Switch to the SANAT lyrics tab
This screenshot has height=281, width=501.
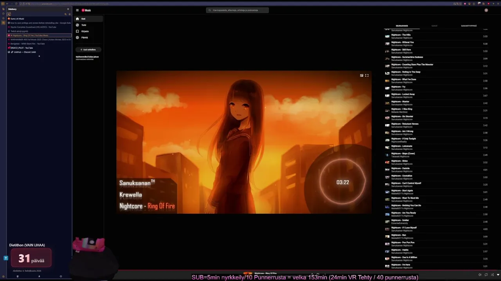(x=434, y=26)
